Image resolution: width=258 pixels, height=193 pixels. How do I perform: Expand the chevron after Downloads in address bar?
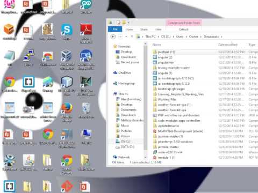click(221, 37)
